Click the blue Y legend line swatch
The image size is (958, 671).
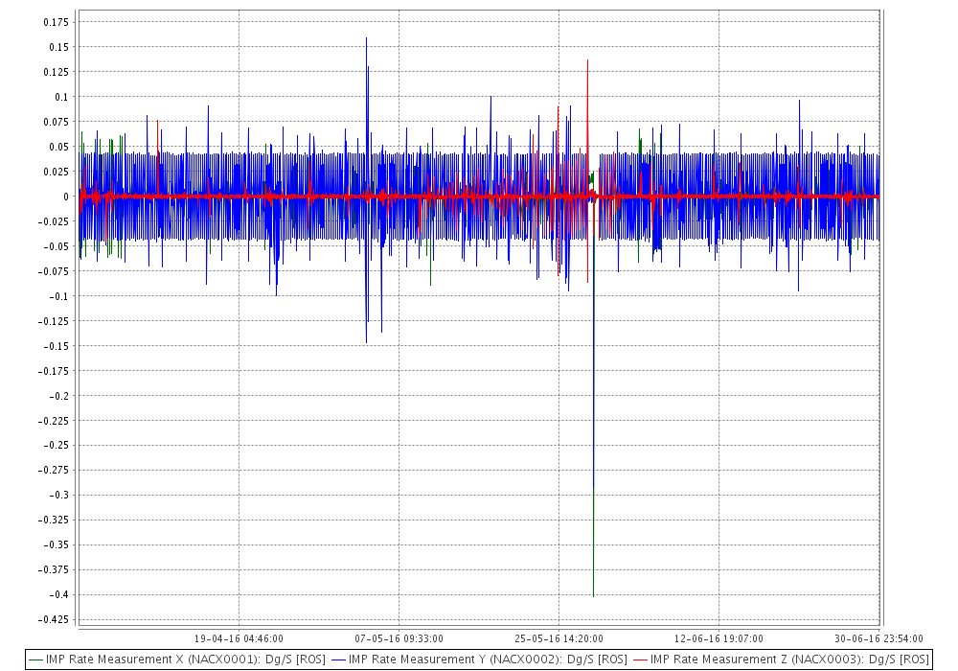[338, 660]
